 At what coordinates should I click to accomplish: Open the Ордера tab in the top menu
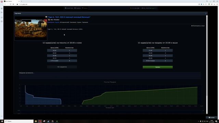[78, 8]
